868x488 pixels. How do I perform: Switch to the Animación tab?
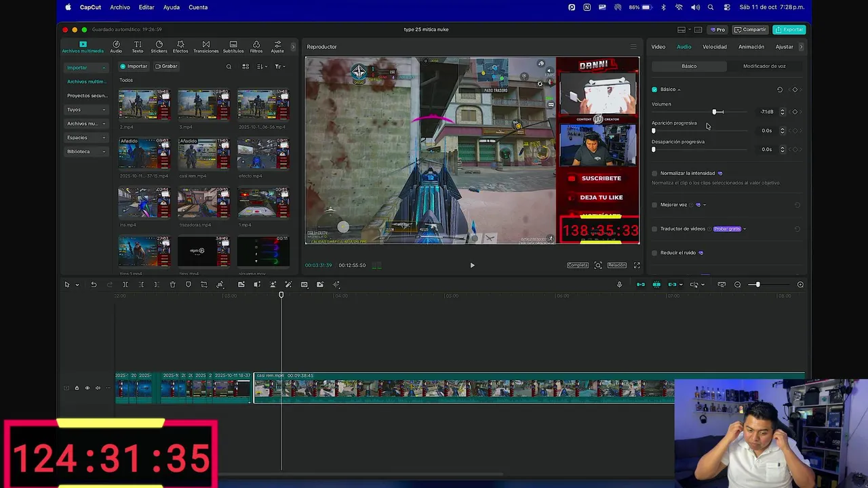[751, 47]
